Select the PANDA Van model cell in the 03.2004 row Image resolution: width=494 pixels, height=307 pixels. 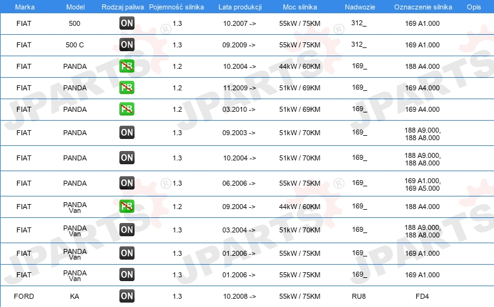point(75,231)
